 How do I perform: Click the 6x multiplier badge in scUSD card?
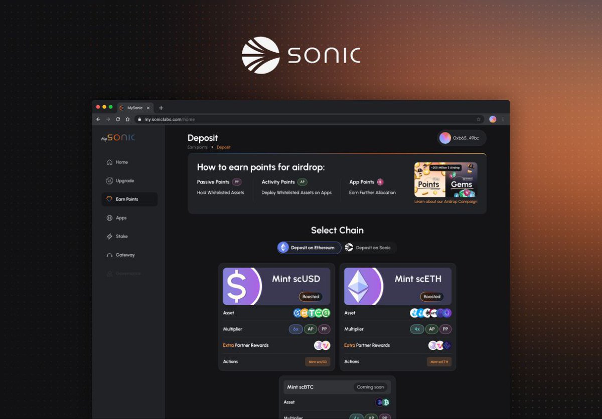coord(295,329)
